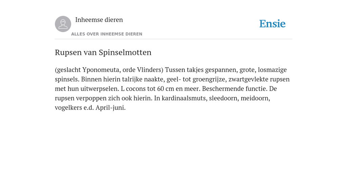347x173 pixels.
Task: Click the gray author avatar icon
Action: [63, 24]
